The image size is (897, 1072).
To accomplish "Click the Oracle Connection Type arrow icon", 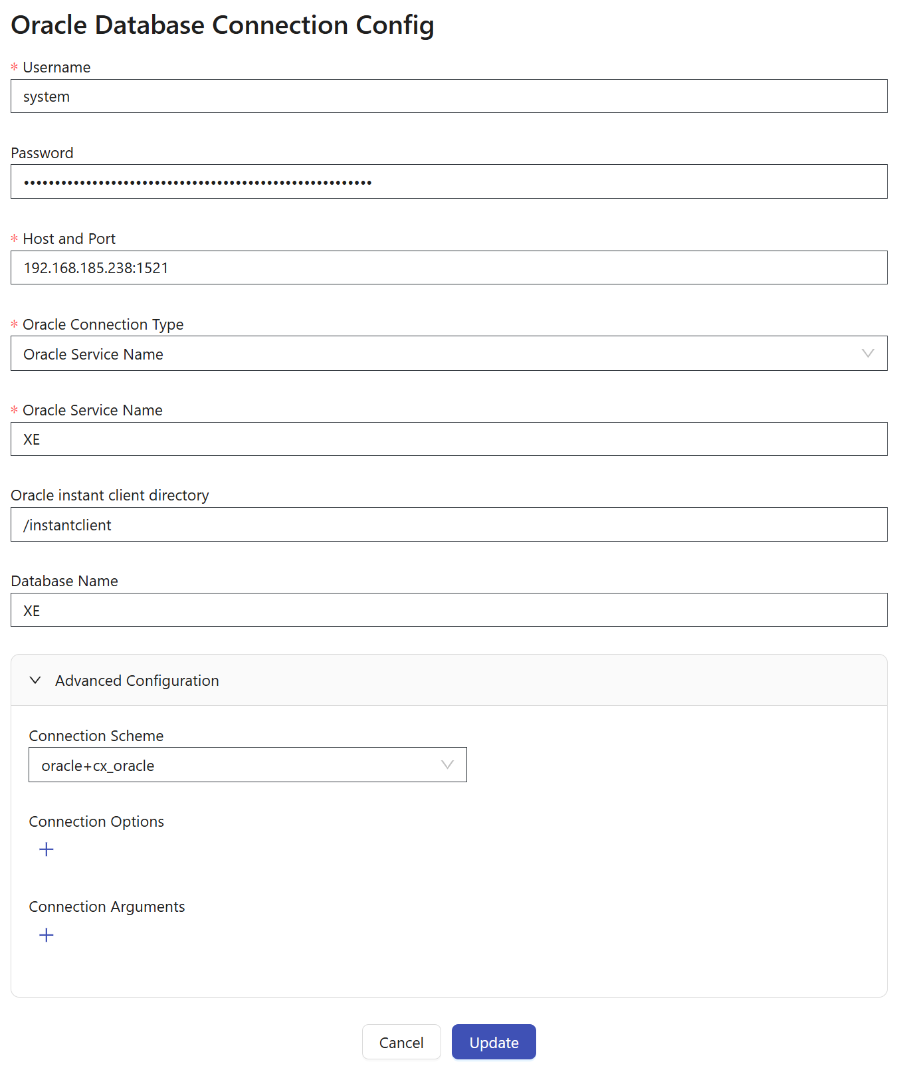I will [x=867, y=354].
